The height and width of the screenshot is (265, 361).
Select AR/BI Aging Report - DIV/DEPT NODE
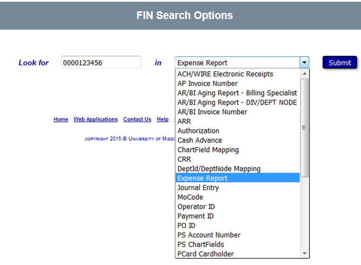[x=237, y=102]
